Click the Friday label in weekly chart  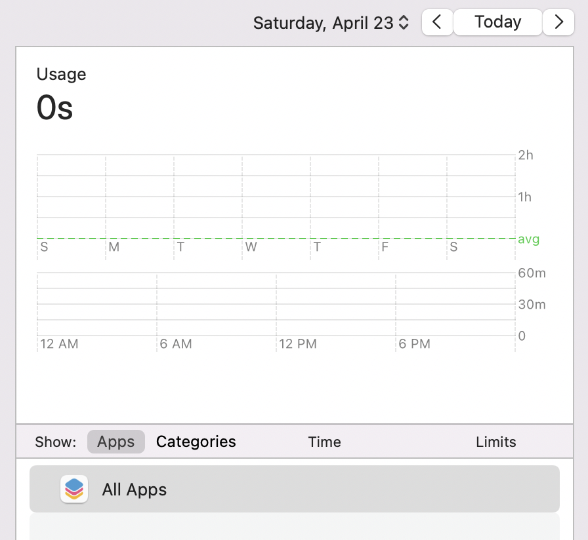[385, 247]
